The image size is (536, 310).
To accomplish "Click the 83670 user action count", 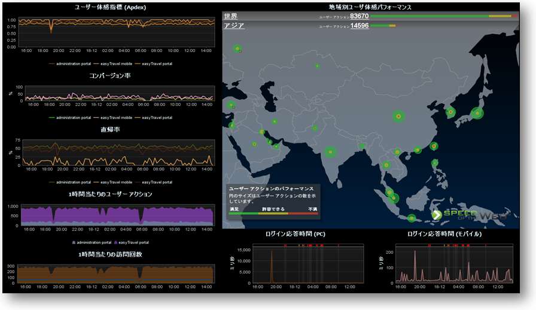I will pos(359,16).
